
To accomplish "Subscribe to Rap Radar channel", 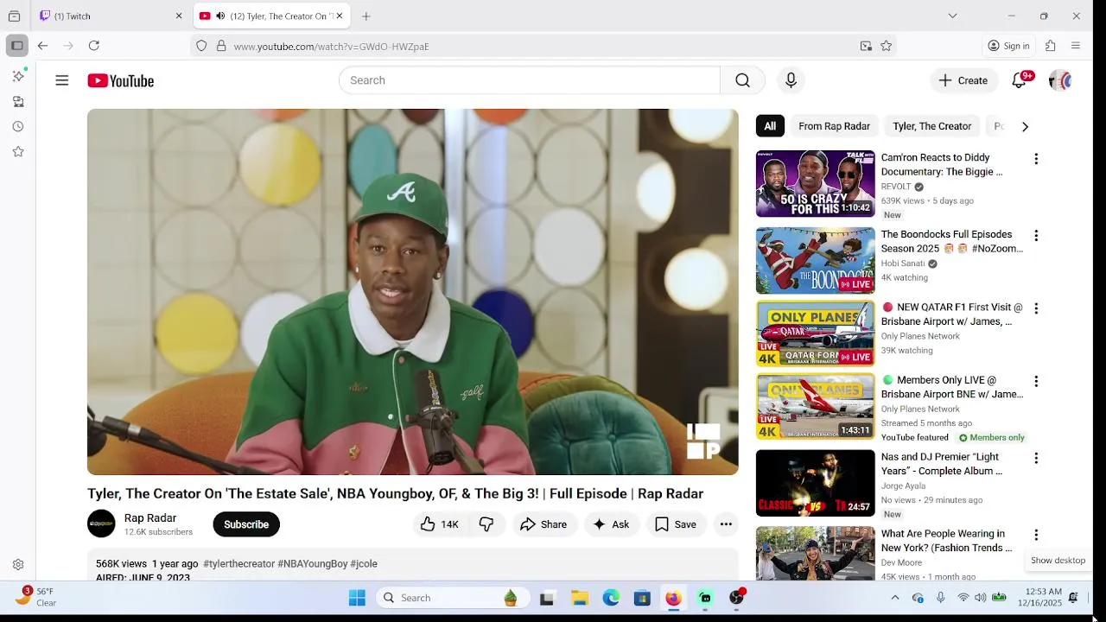I will [x=246, y=524].
